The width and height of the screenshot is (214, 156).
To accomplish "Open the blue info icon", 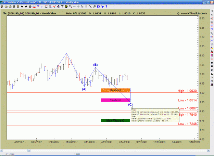I will click(x=98, y=6).
